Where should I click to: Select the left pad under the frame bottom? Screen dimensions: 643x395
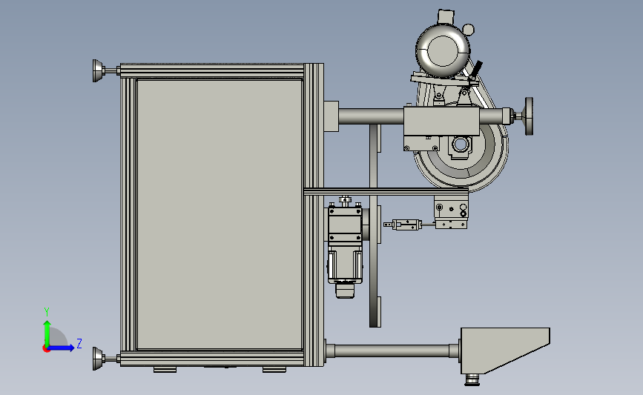(165, 370)
